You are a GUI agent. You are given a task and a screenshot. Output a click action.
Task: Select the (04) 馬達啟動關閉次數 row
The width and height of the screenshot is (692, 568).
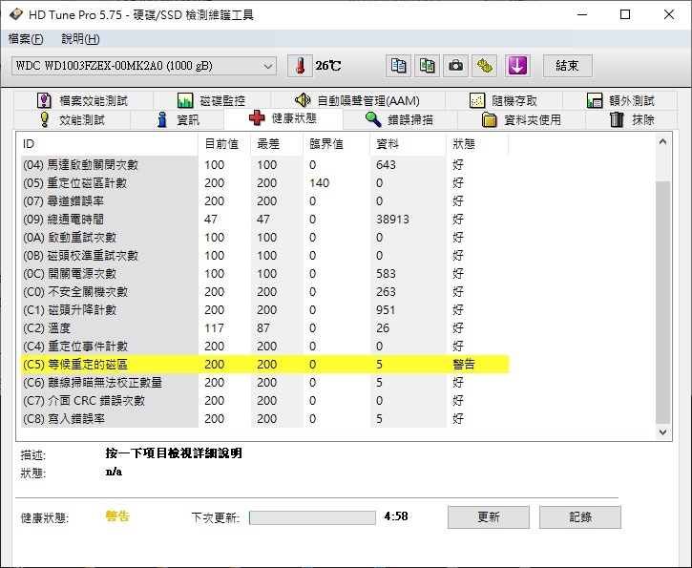pyautogui.click(x=264, y=165)
